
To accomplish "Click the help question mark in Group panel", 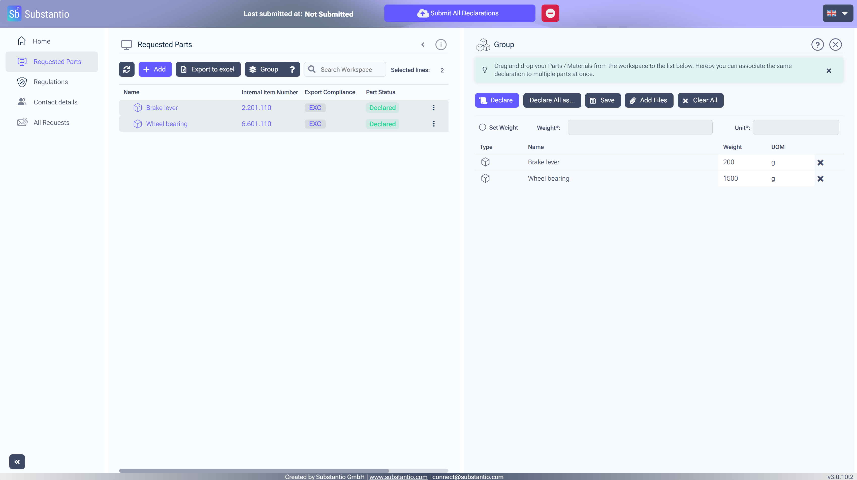I will pos(817,45).
